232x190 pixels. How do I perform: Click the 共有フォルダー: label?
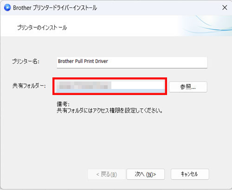(x=29, y=86)
